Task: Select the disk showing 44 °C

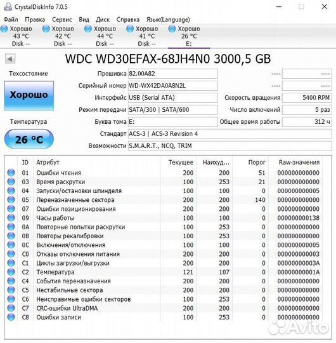Action: (x=105, y=36)
